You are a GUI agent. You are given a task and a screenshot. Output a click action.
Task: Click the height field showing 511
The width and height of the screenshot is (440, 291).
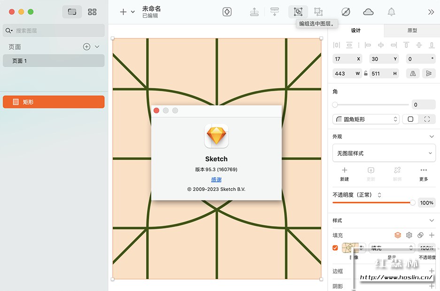point(384,74)
